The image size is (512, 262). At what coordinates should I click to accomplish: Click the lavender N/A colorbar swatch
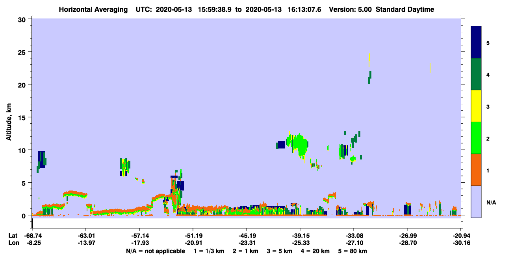(476, 202)
